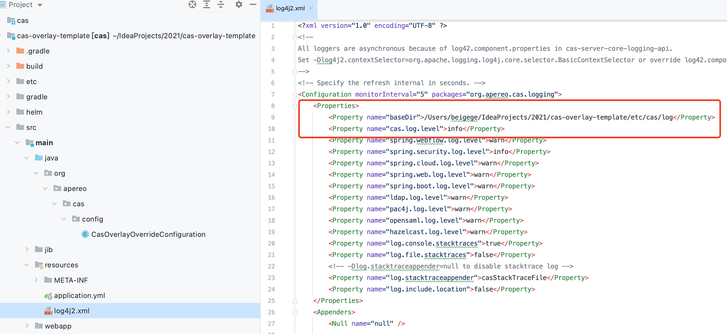Click the main source module folder icon

coord(30,143)
